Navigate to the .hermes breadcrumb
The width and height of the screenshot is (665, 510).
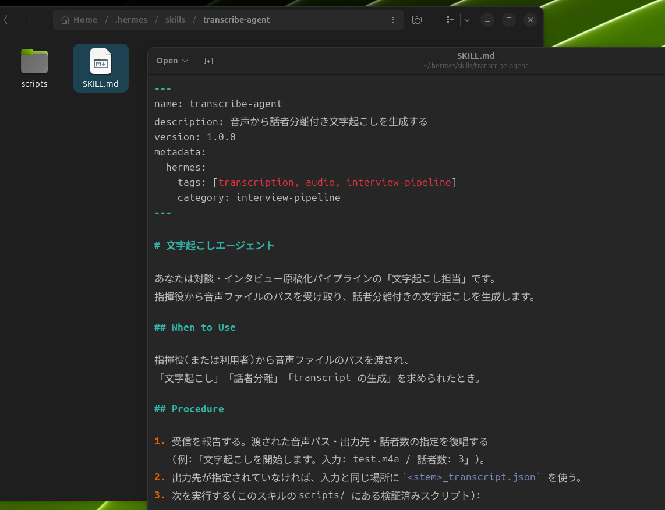coord(131,20)
